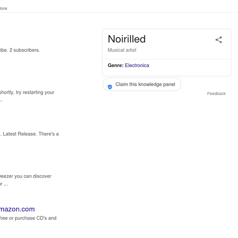
Task: Click the blue verified shield icon
Action: pos(110,87)
